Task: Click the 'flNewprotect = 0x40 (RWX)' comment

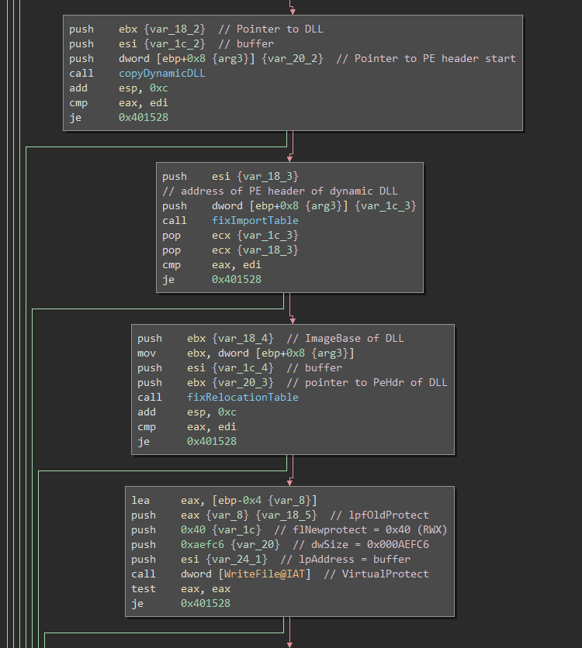Action: pos(360,530)
